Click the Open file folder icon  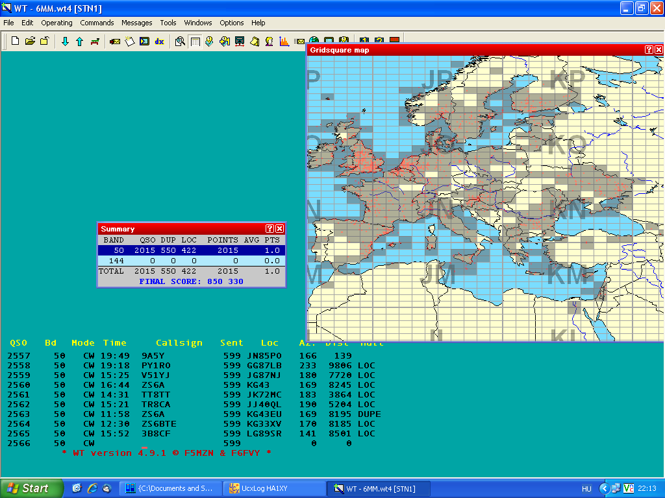pos(30,41)
